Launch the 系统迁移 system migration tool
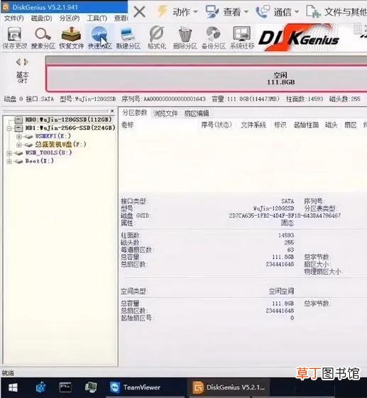The width and height of the screenshot is (367, 398). point(242,38)
